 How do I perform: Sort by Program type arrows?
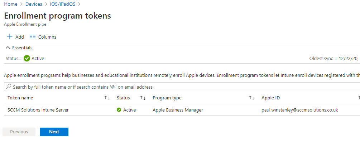(251, 98)
